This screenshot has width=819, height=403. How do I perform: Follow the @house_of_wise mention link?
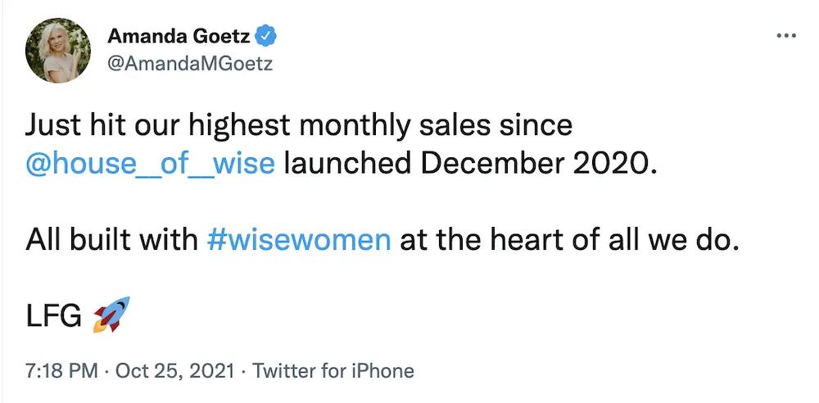150,162
